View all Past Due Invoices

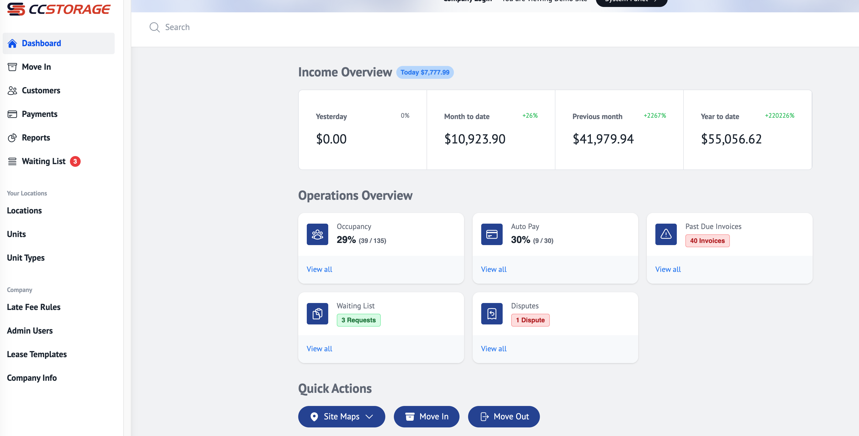(668, 269)
